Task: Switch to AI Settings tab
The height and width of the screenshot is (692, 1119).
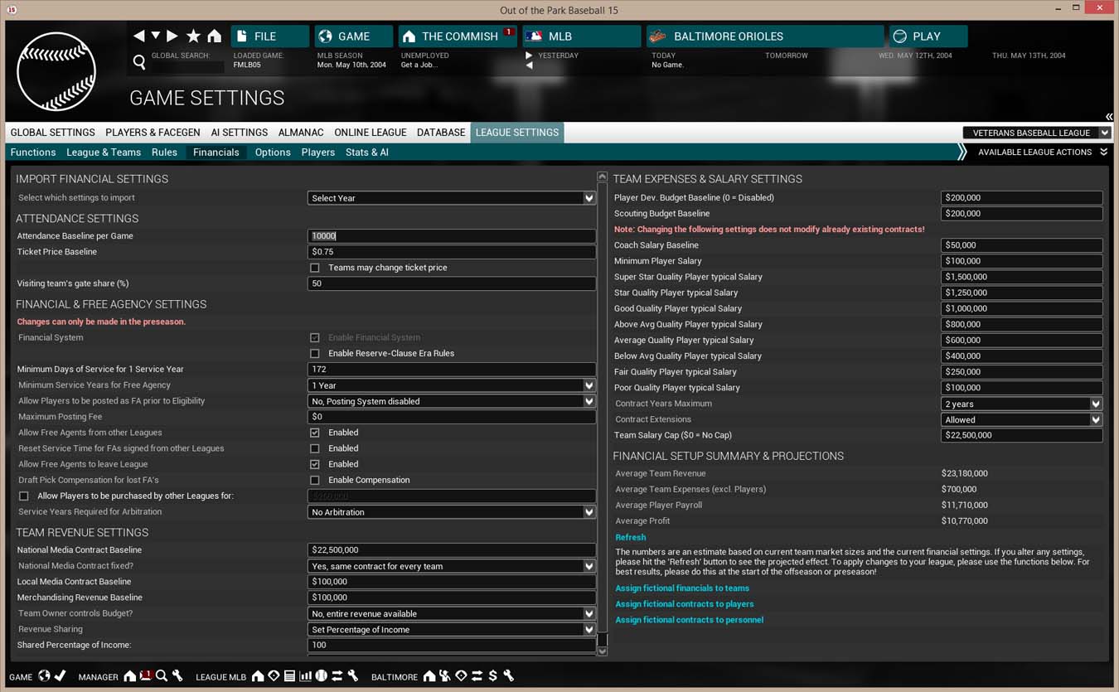Action: (x=239, y=133)
